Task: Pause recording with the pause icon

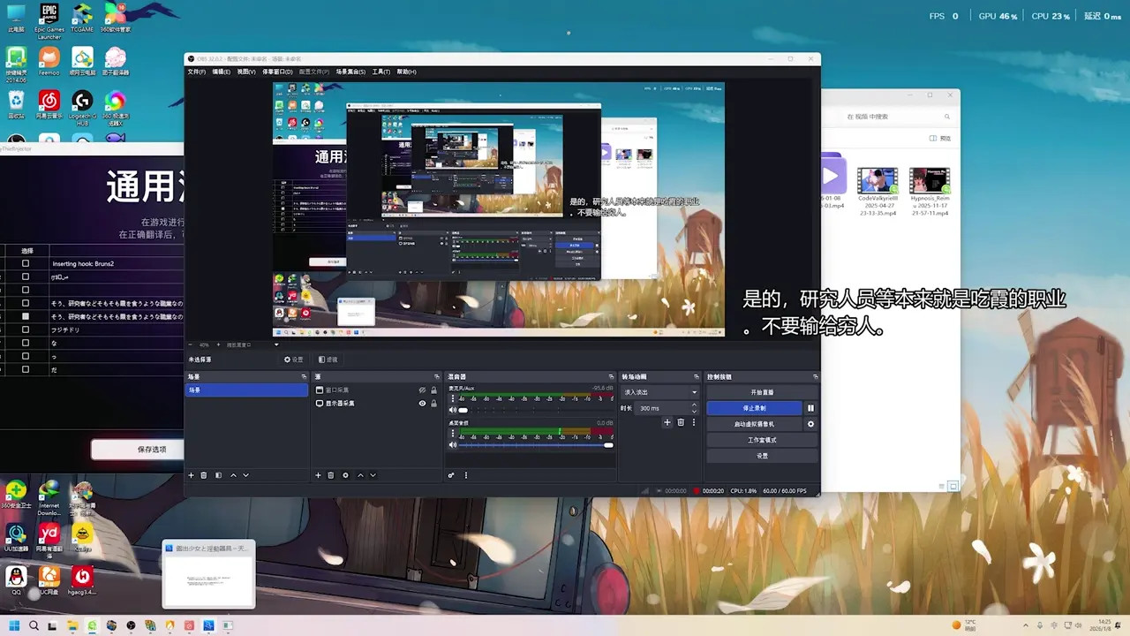Action: click(810, 408)
